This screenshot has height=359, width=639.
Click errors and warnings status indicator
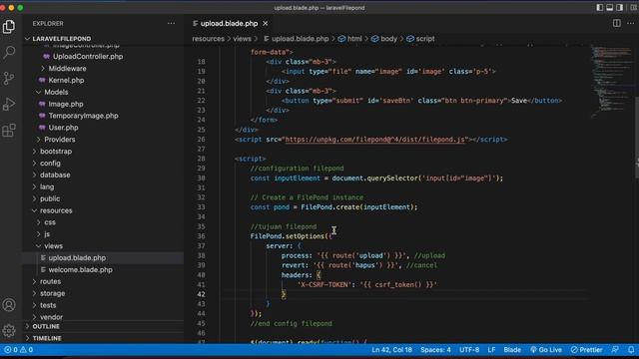tap(19, 350)
